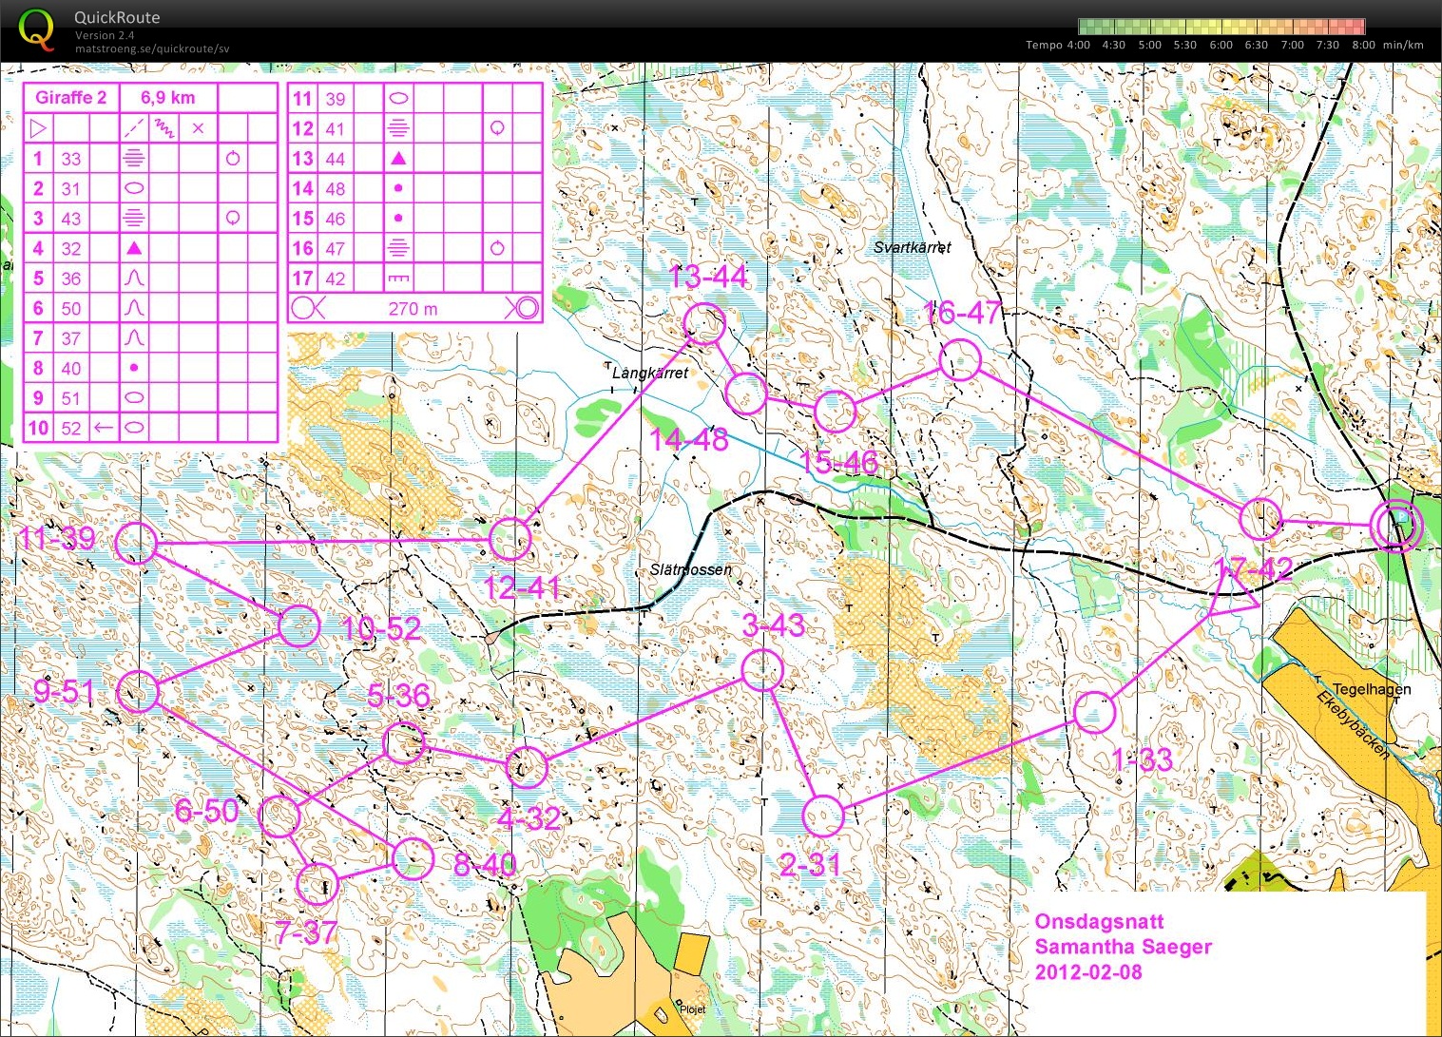Click control circle 10-52 on the map
This screenshot has width=1442, height=1037.
pyautogui.click(x=299, y=625)
